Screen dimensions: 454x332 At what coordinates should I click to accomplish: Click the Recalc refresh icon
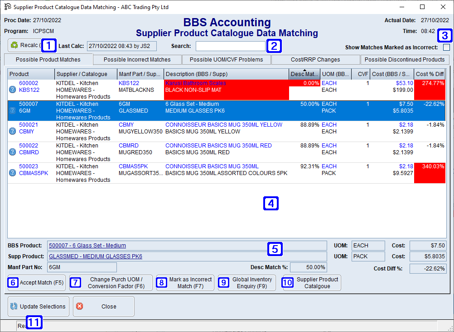coord(14,45)
